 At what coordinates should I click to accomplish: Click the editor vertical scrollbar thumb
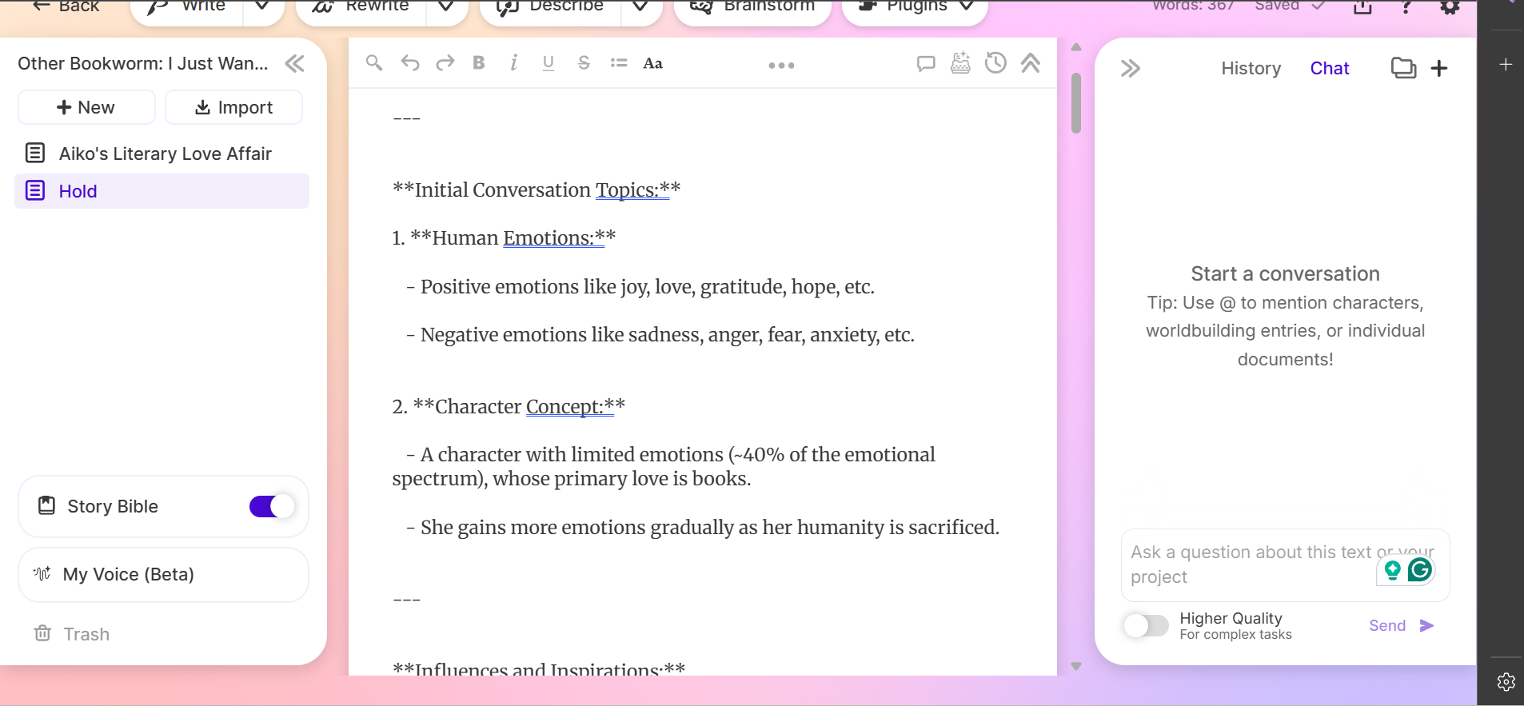coord(1076,103)
